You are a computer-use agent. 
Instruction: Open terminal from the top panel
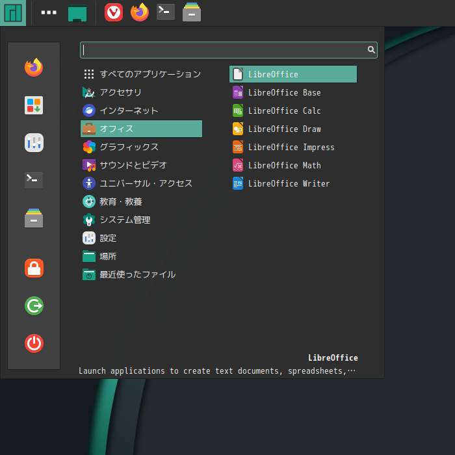pos(165,12)
